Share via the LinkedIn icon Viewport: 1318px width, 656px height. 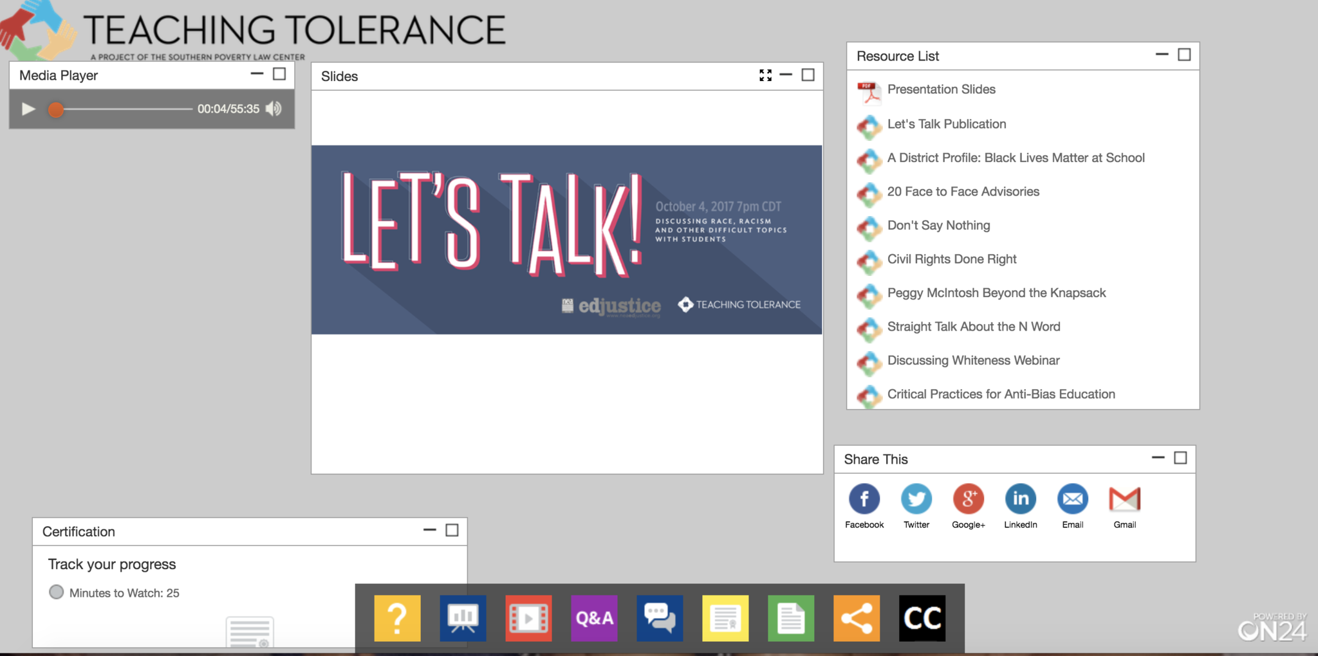pyautogui.click(x=1021, y=499)
